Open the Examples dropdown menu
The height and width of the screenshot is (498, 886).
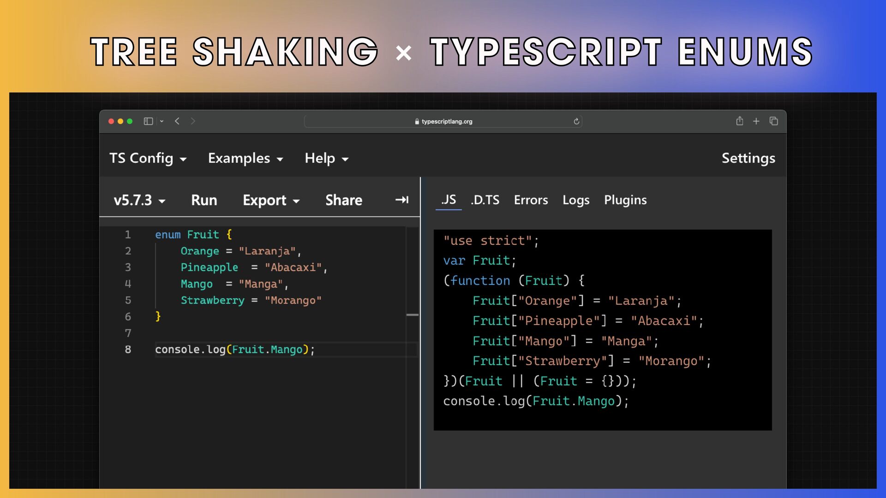(x=246, y=158)
